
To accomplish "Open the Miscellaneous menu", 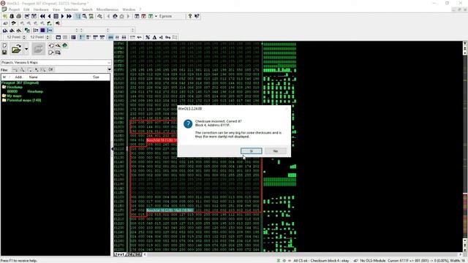I will (107, 9).
